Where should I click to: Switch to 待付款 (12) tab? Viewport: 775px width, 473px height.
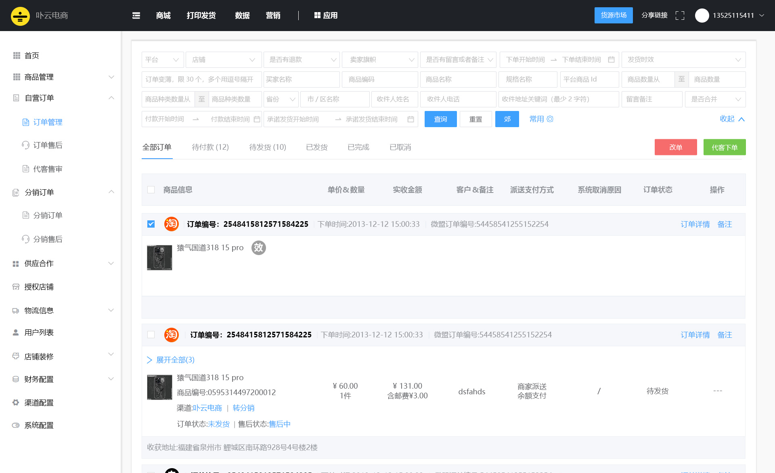click(x=210, y=147)
